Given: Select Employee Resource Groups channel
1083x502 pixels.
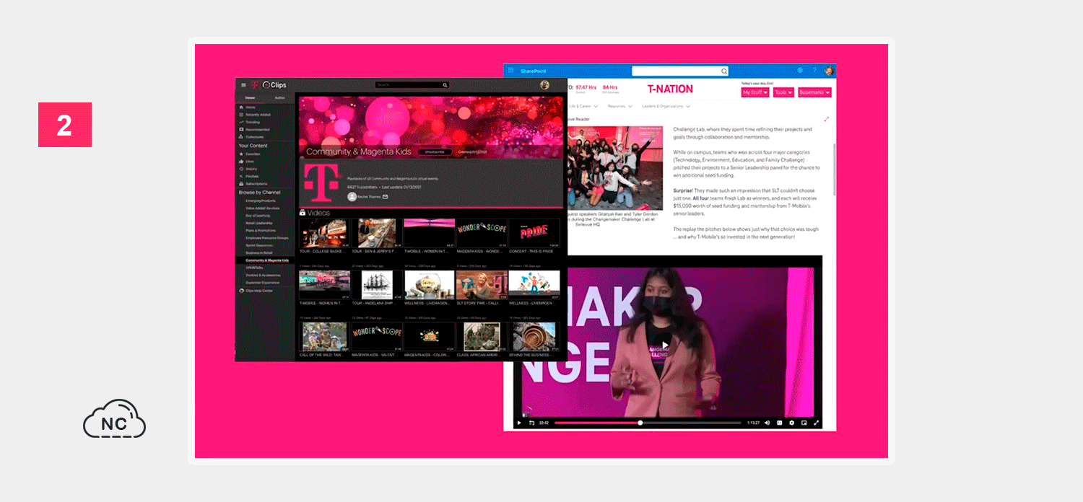Looking at the screenshot, I should [266, 237].
